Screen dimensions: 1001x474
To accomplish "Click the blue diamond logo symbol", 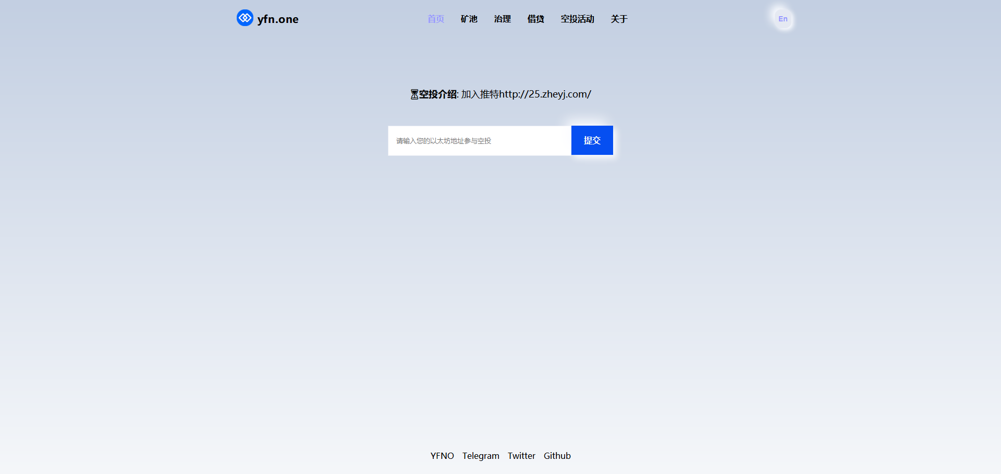I will pos(245,18).
